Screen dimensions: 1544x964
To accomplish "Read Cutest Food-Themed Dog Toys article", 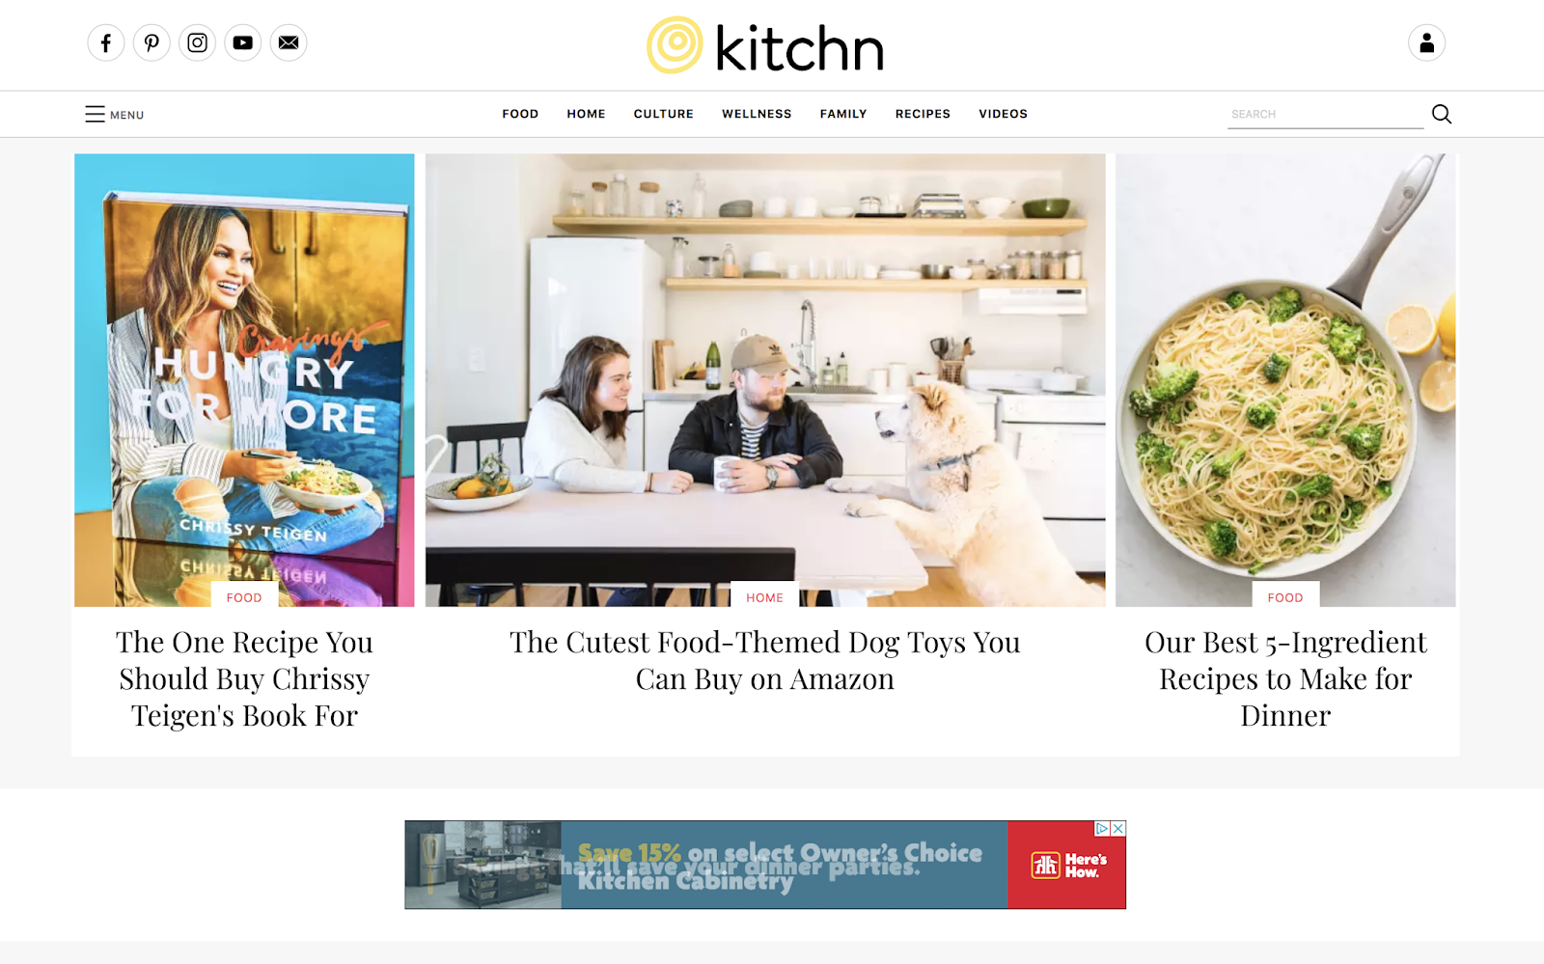I will click(x=765, y=661).
